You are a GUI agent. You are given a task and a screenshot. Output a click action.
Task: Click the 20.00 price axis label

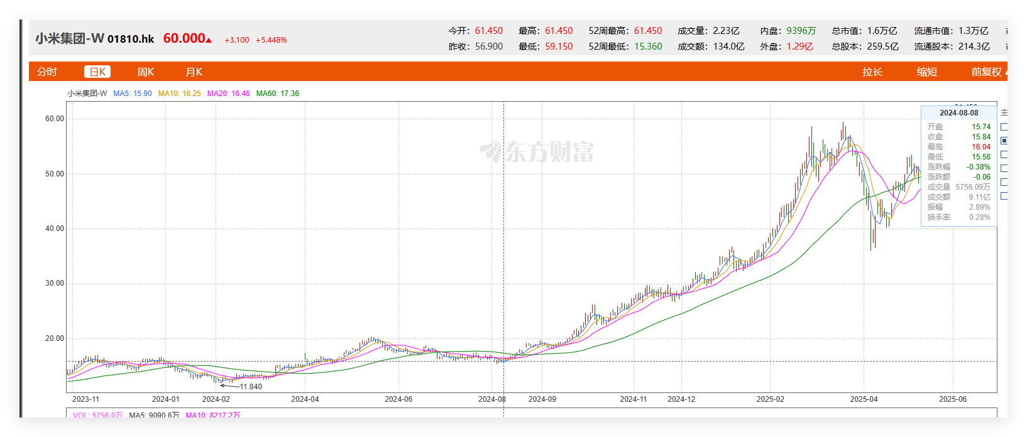[x=55, y=338]
